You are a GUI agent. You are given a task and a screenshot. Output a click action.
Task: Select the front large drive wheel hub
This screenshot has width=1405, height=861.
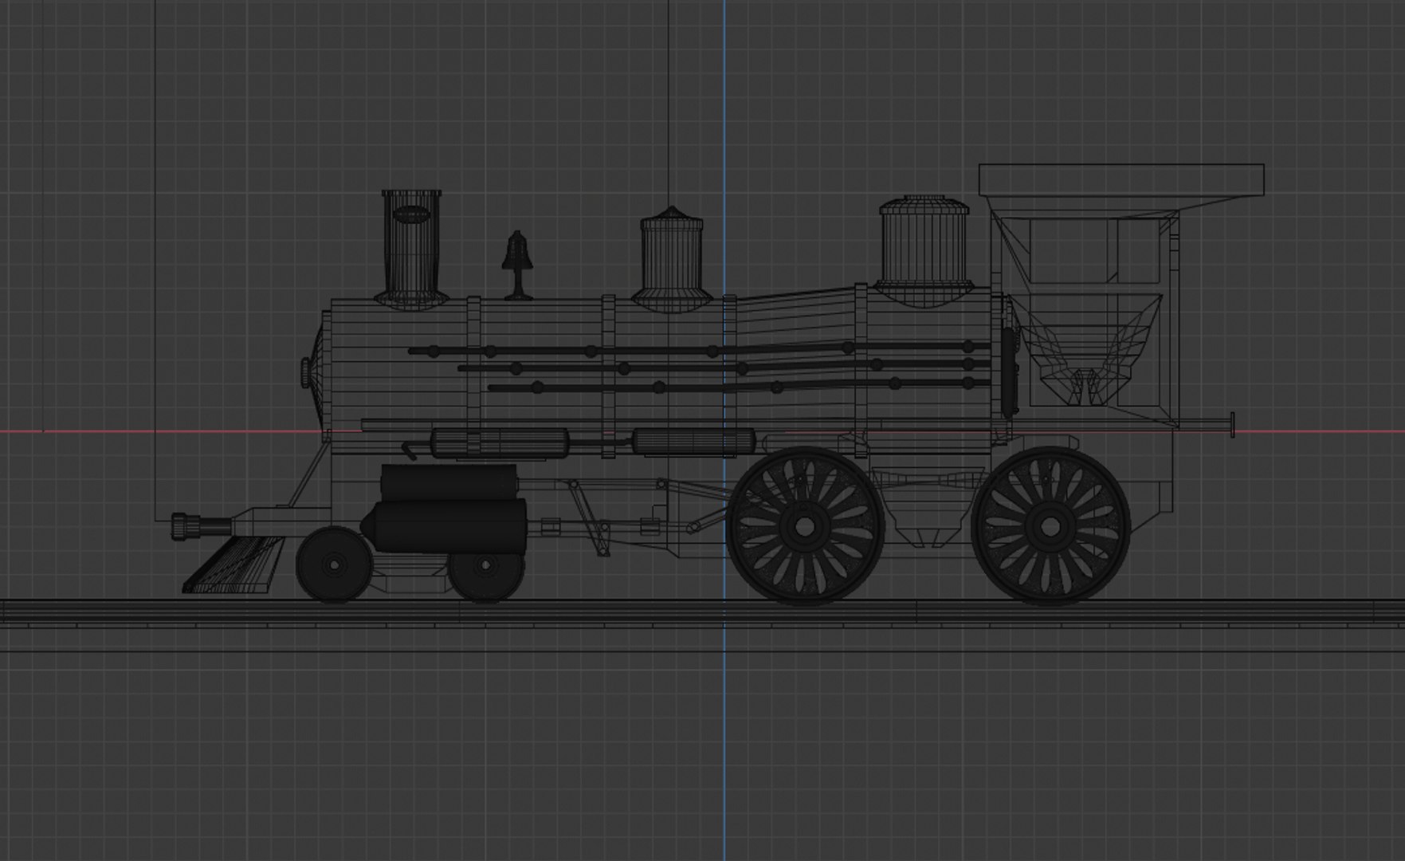tap(805, 526)
